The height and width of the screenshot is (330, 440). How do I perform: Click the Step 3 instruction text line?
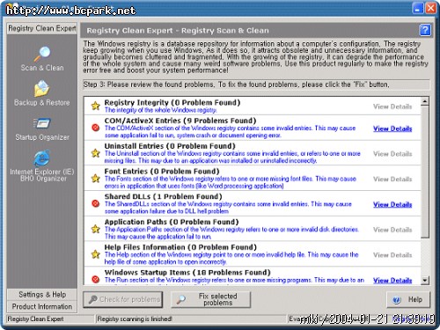237,84
